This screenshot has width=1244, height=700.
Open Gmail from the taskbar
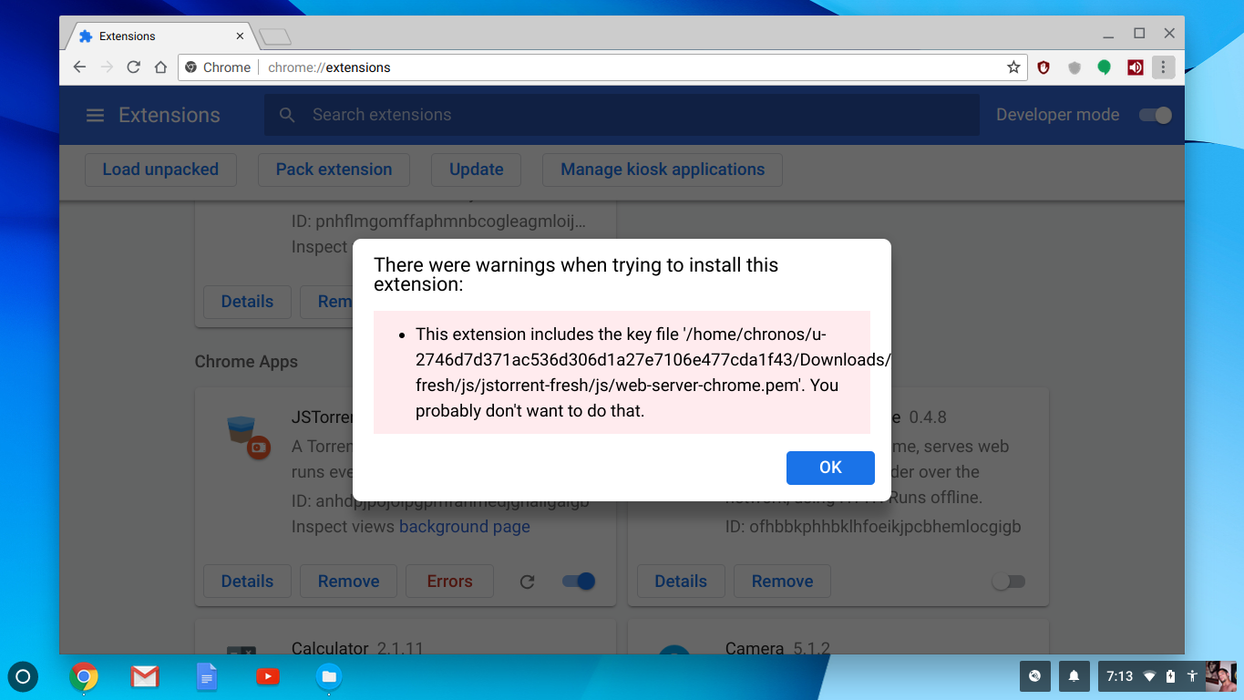pos(145,676)
